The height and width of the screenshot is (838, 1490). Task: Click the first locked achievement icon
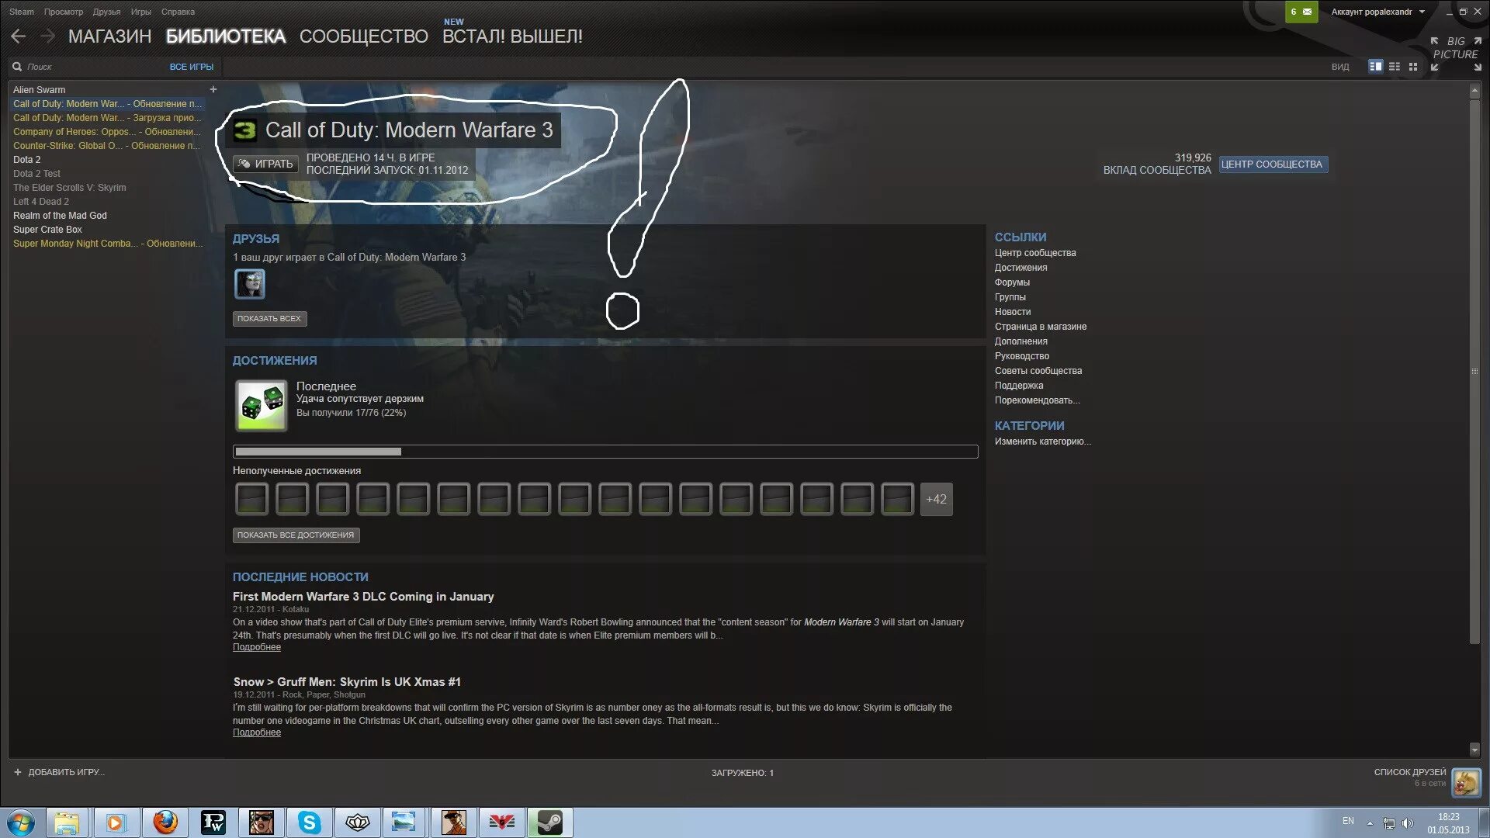(251, 499)
